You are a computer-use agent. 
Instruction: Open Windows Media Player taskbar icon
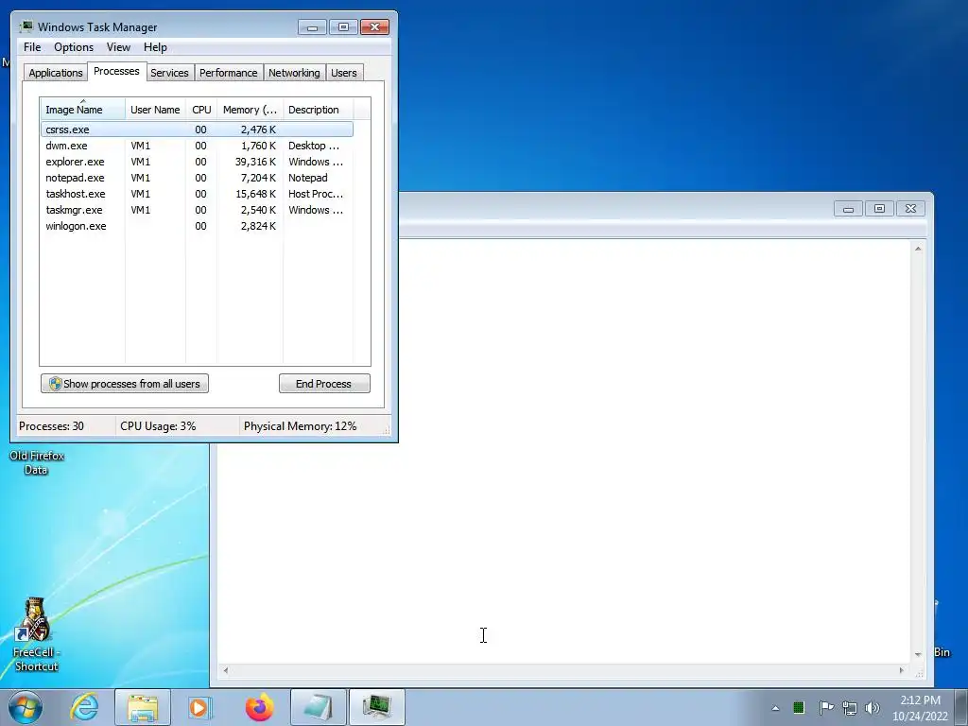click(200, 707)
